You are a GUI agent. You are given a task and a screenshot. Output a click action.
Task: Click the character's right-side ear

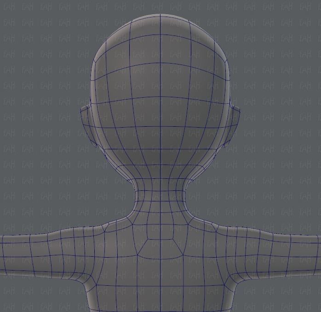click(x=233, y=125)
